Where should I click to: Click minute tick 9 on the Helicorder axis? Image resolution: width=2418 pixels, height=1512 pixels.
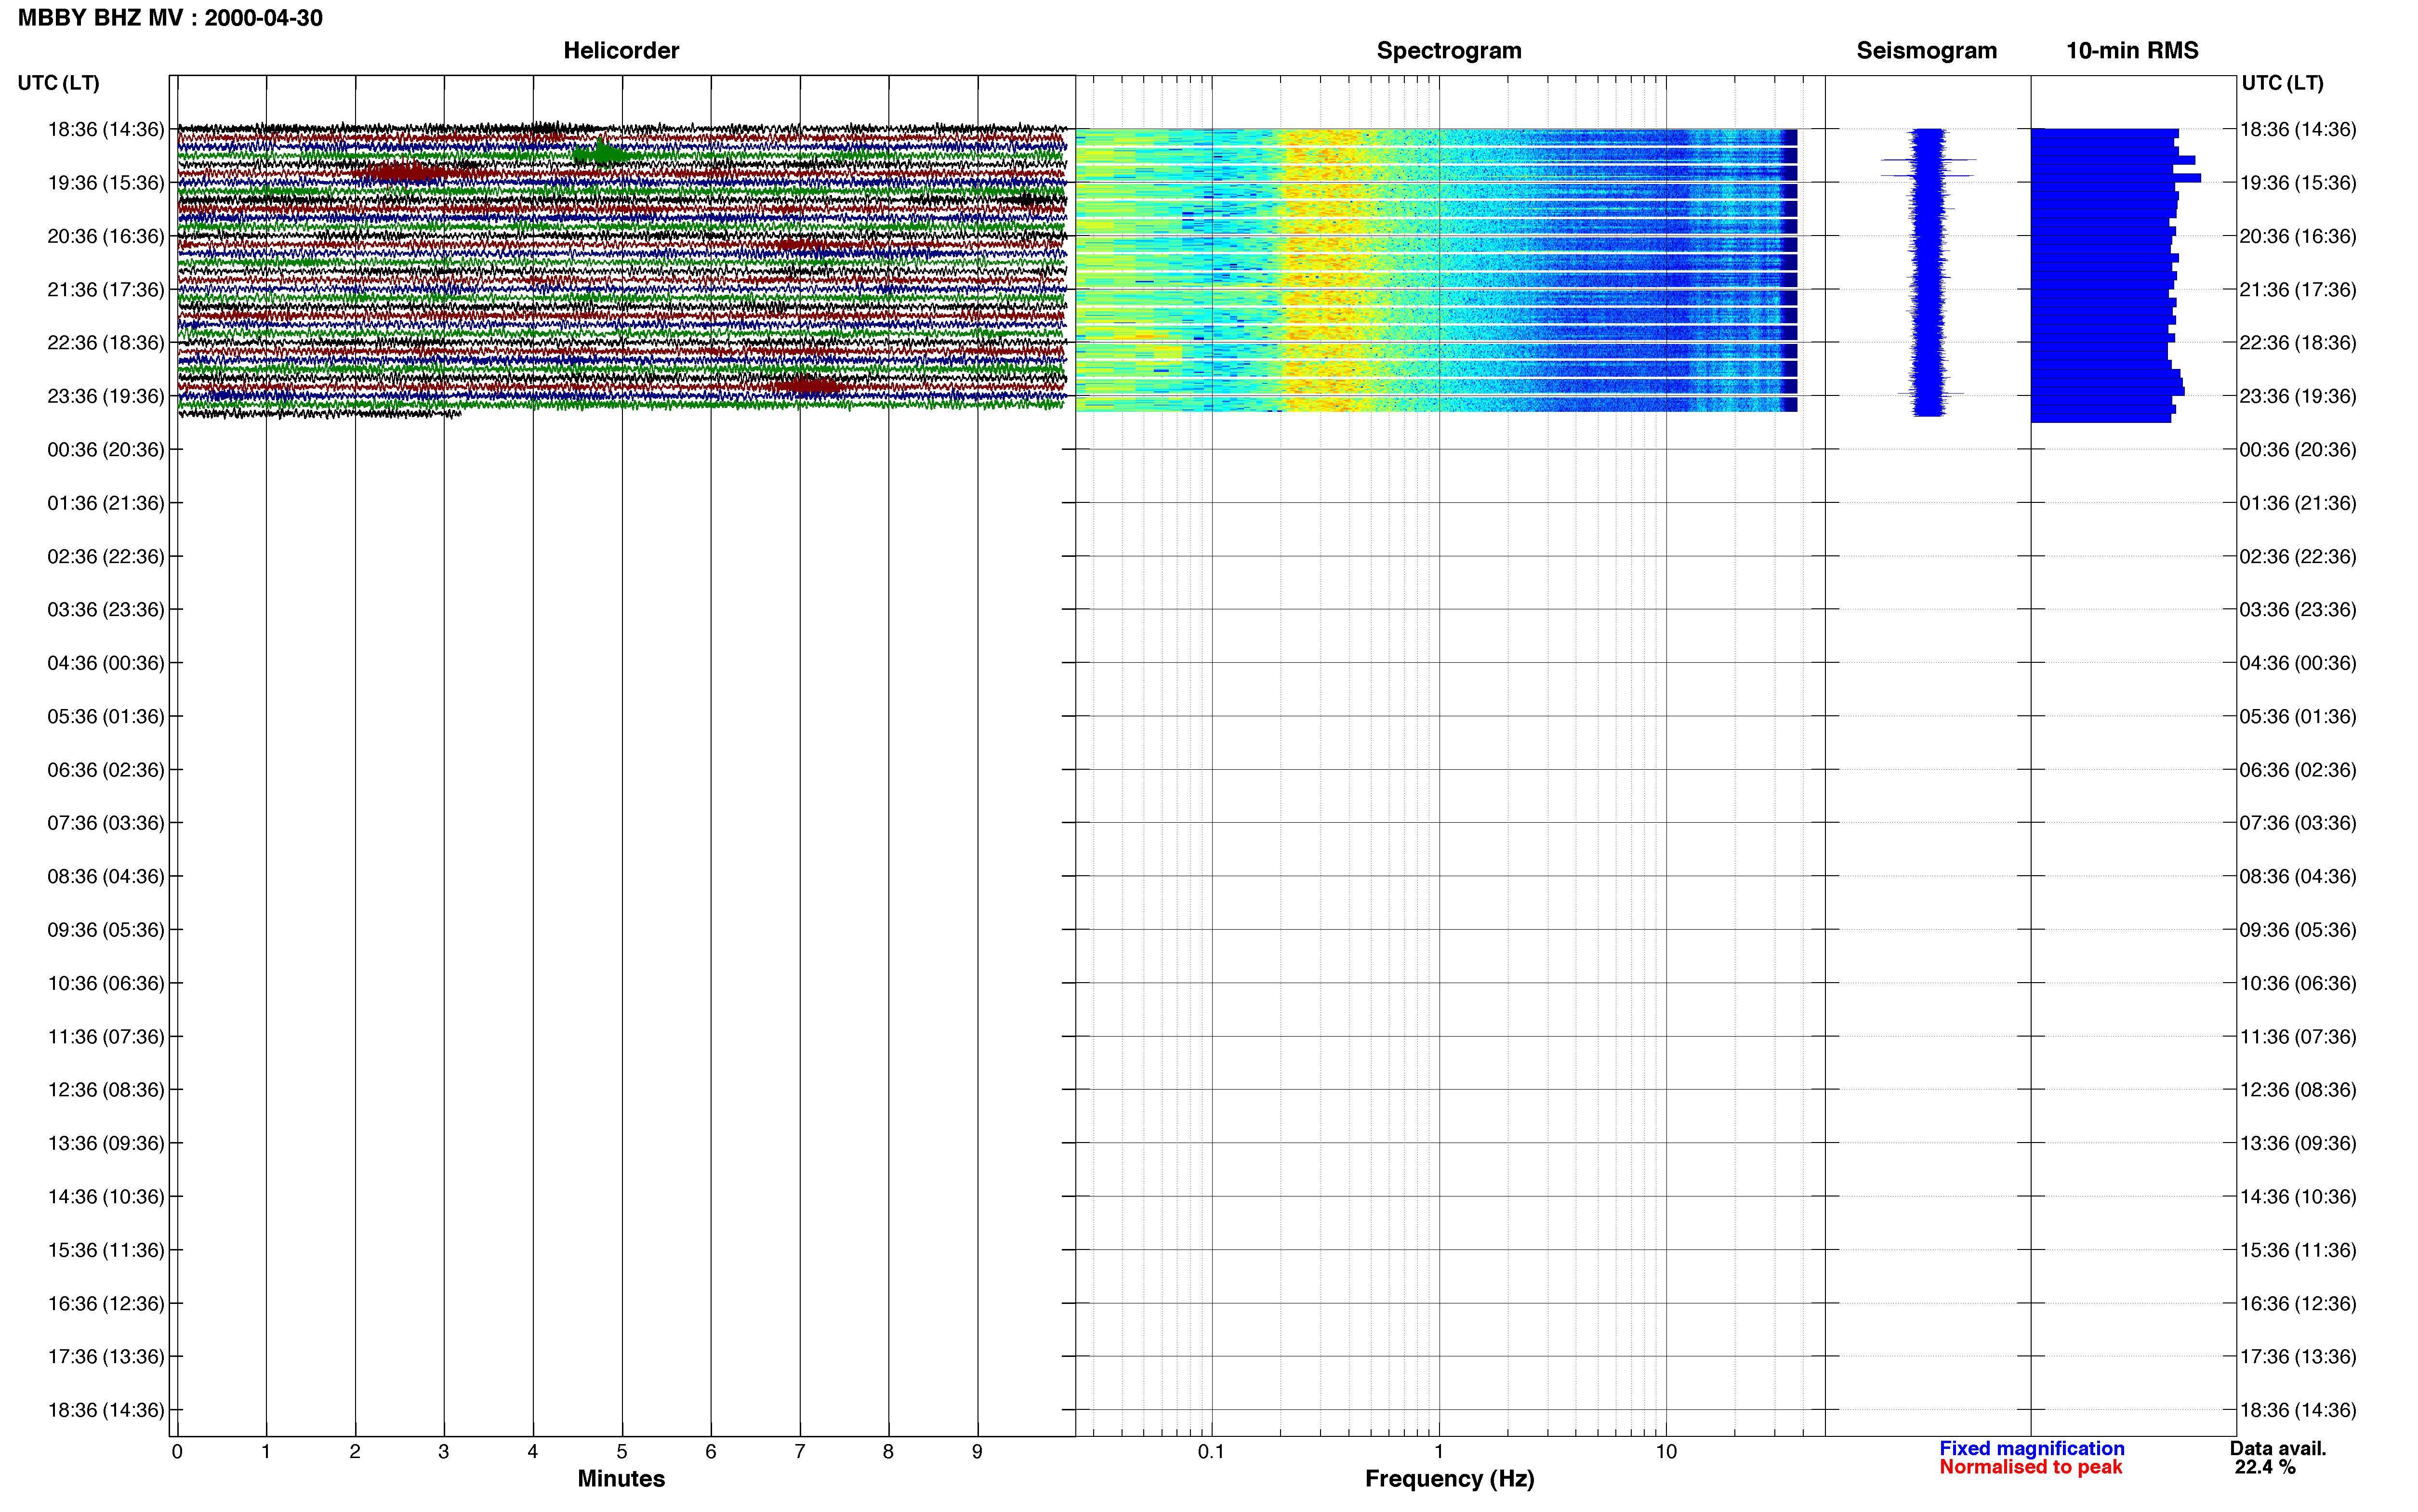(x=977, y=1452)
